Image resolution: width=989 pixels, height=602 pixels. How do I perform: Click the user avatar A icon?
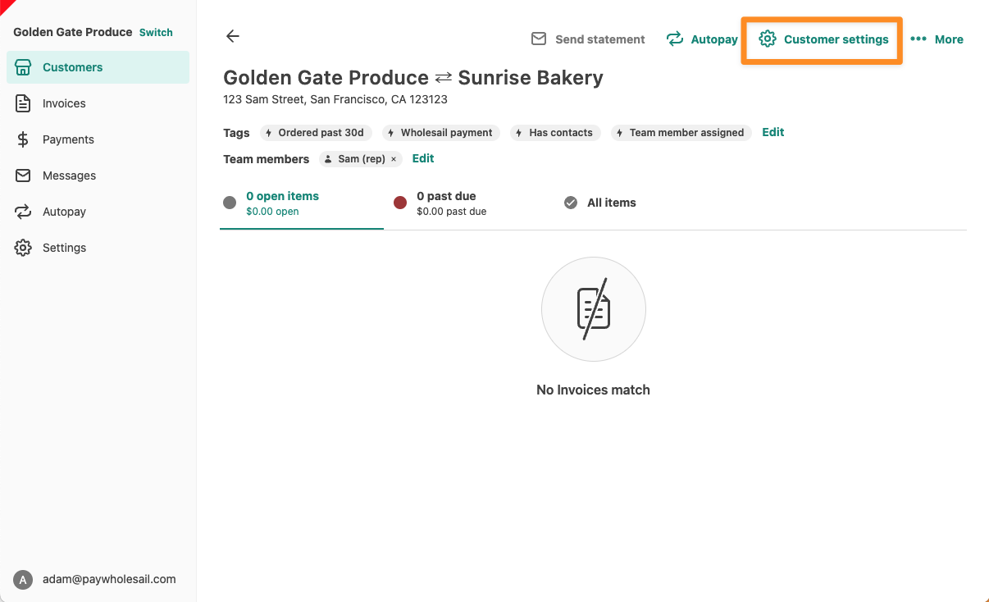pos(23,580)
